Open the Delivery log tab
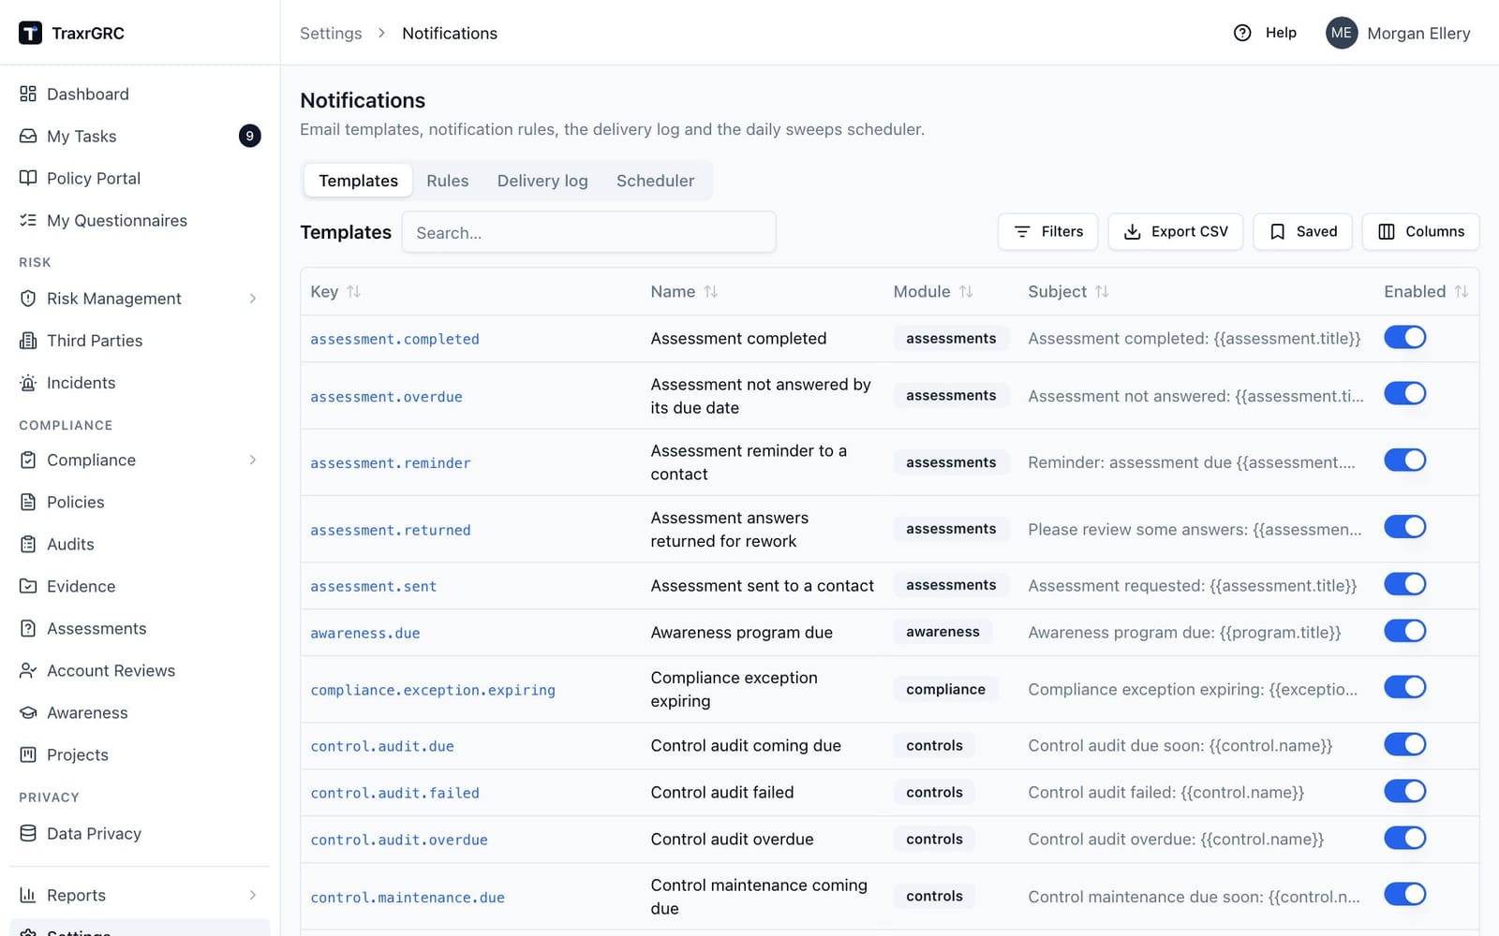 [542, 181]
